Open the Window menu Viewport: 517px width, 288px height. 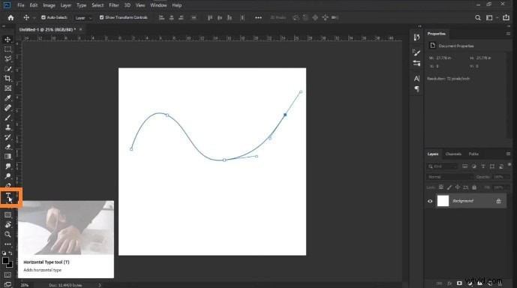pyautogui.click(x=158, y=5)
